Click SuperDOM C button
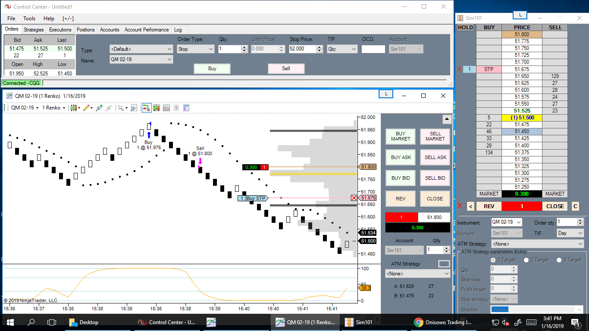 tap(575, 206)
